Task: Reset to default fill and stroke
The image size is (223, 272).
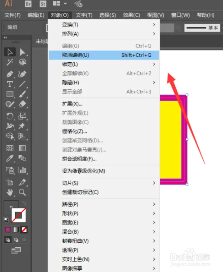Action: [x=6, y=220]
